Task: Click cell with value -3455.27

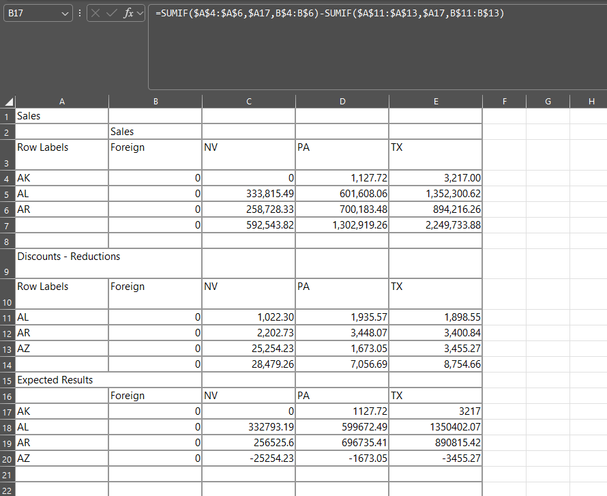Action: 436,458
